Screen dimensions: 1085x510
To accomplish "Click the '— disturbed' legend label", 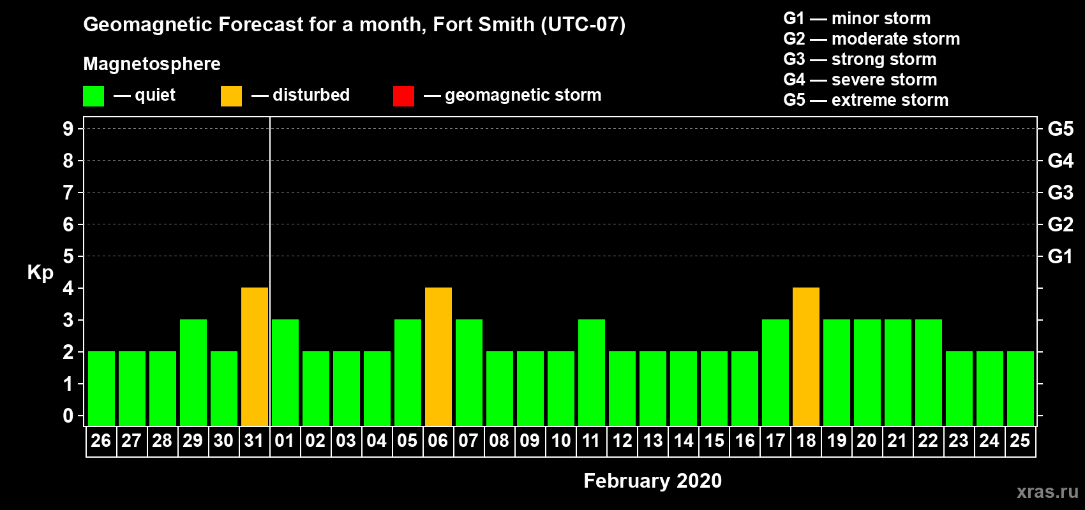I will point(301,95).
